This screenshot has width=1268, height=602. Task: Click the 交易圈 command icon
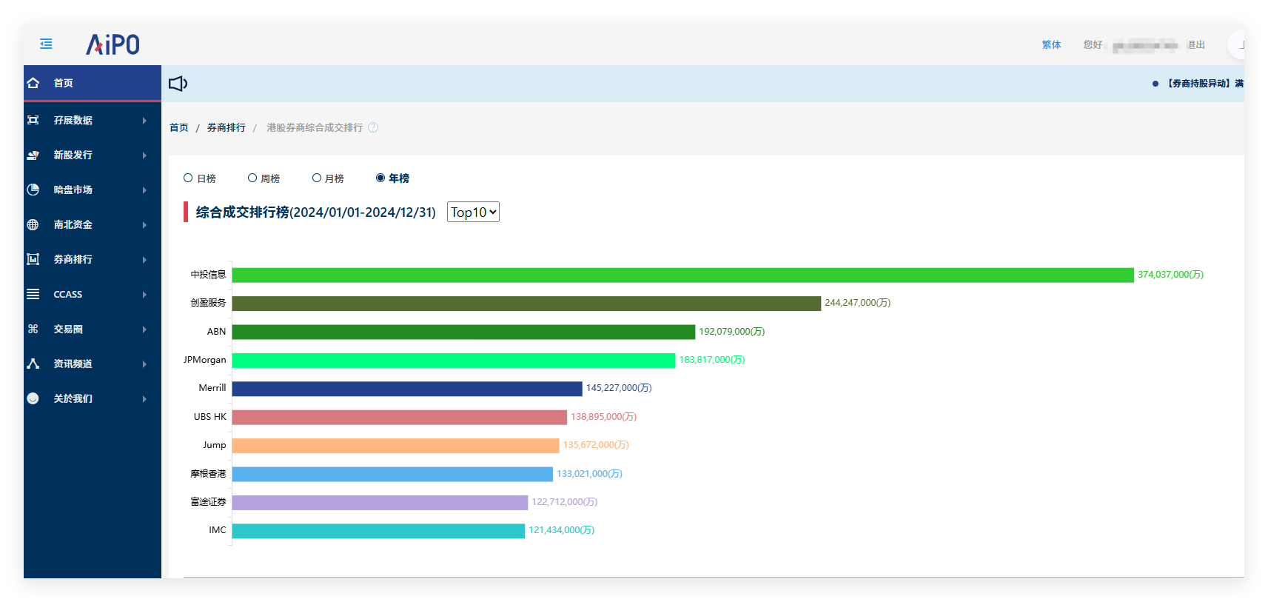click(x=33, y=329)
